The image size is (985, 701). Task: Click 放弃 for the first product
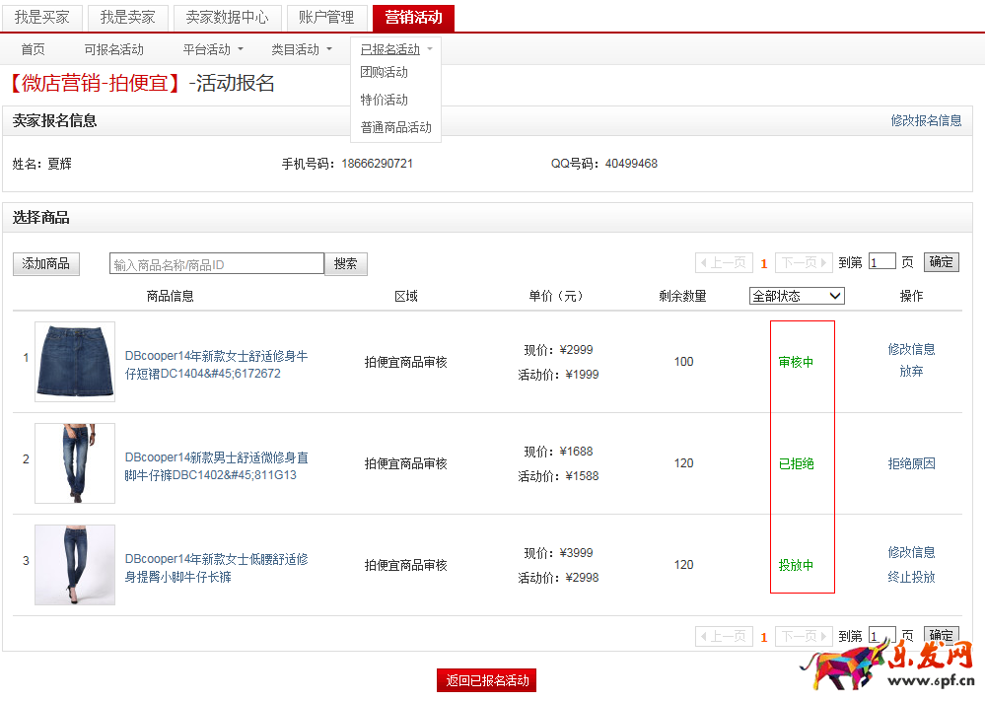(911, 372)
